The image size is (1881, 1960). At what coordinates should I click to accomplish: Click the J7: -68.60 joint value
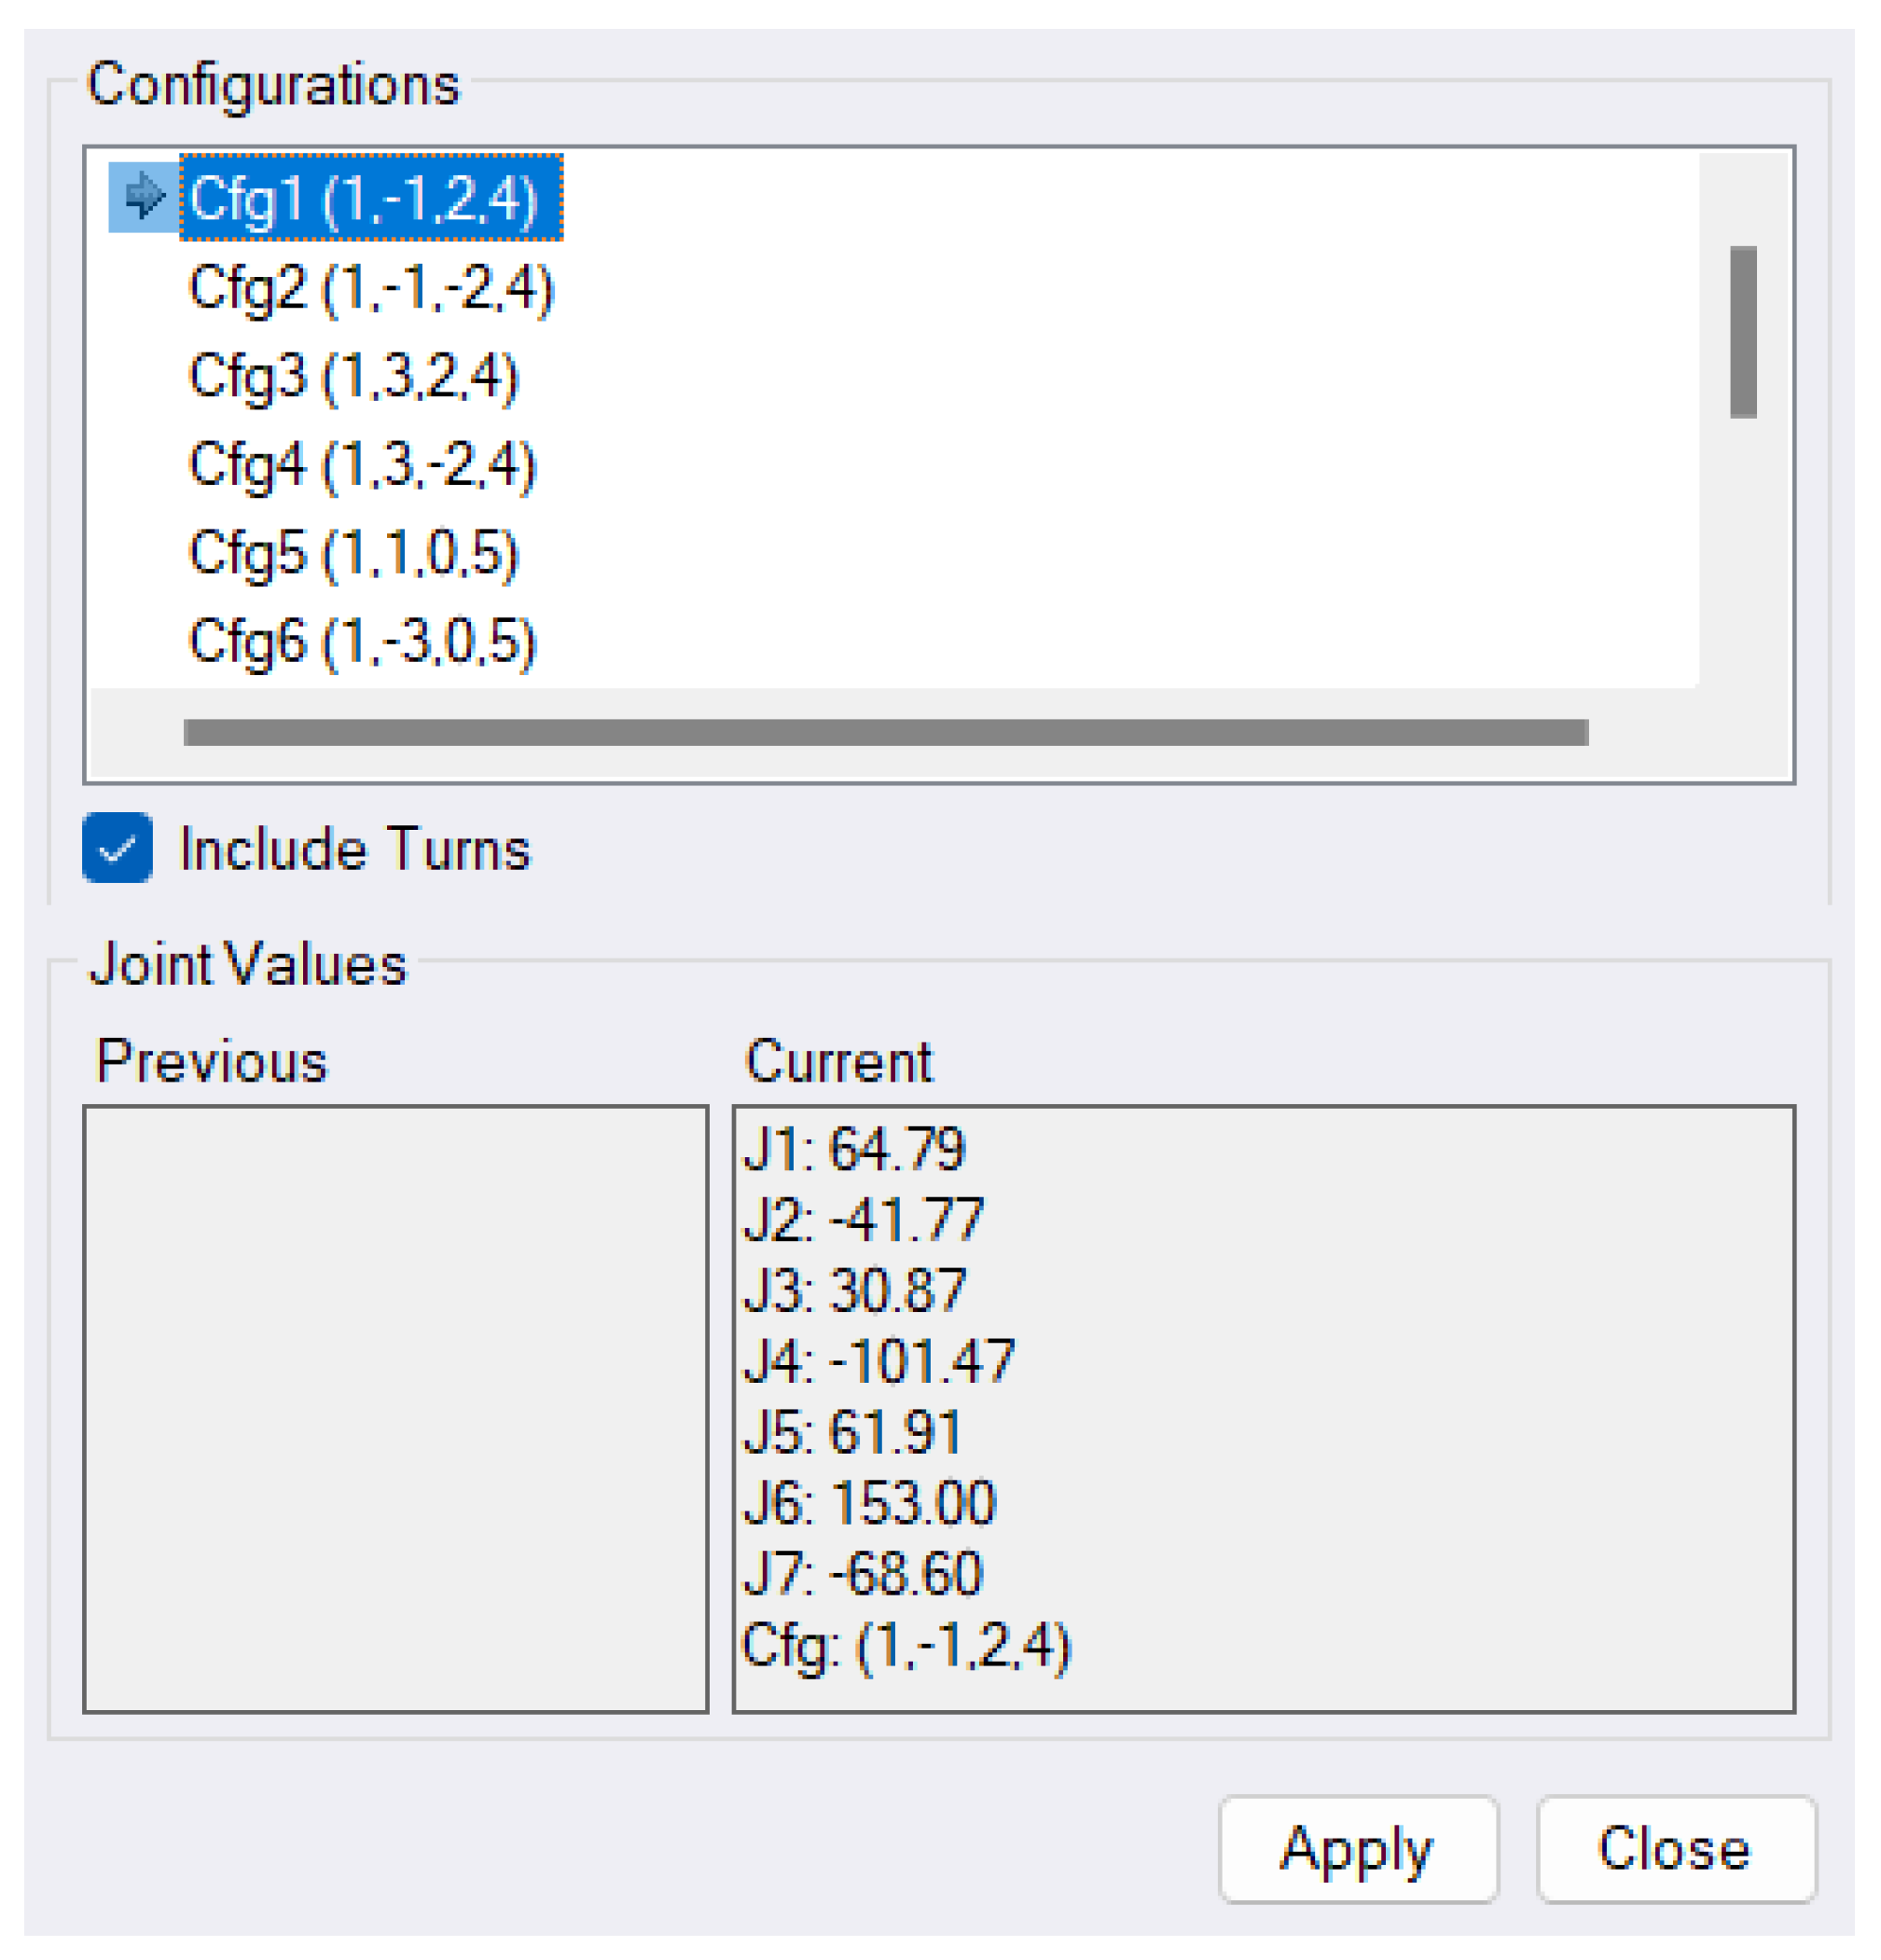tap(862, 1573)
